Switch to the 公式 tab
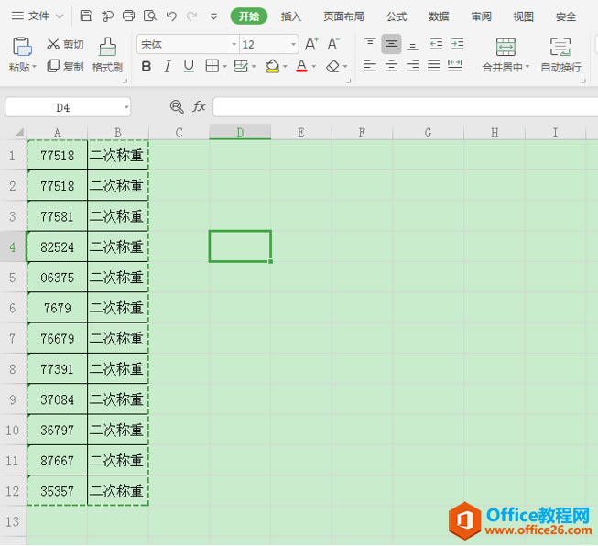Screen dimensions: 598x546 click(397, 16)
